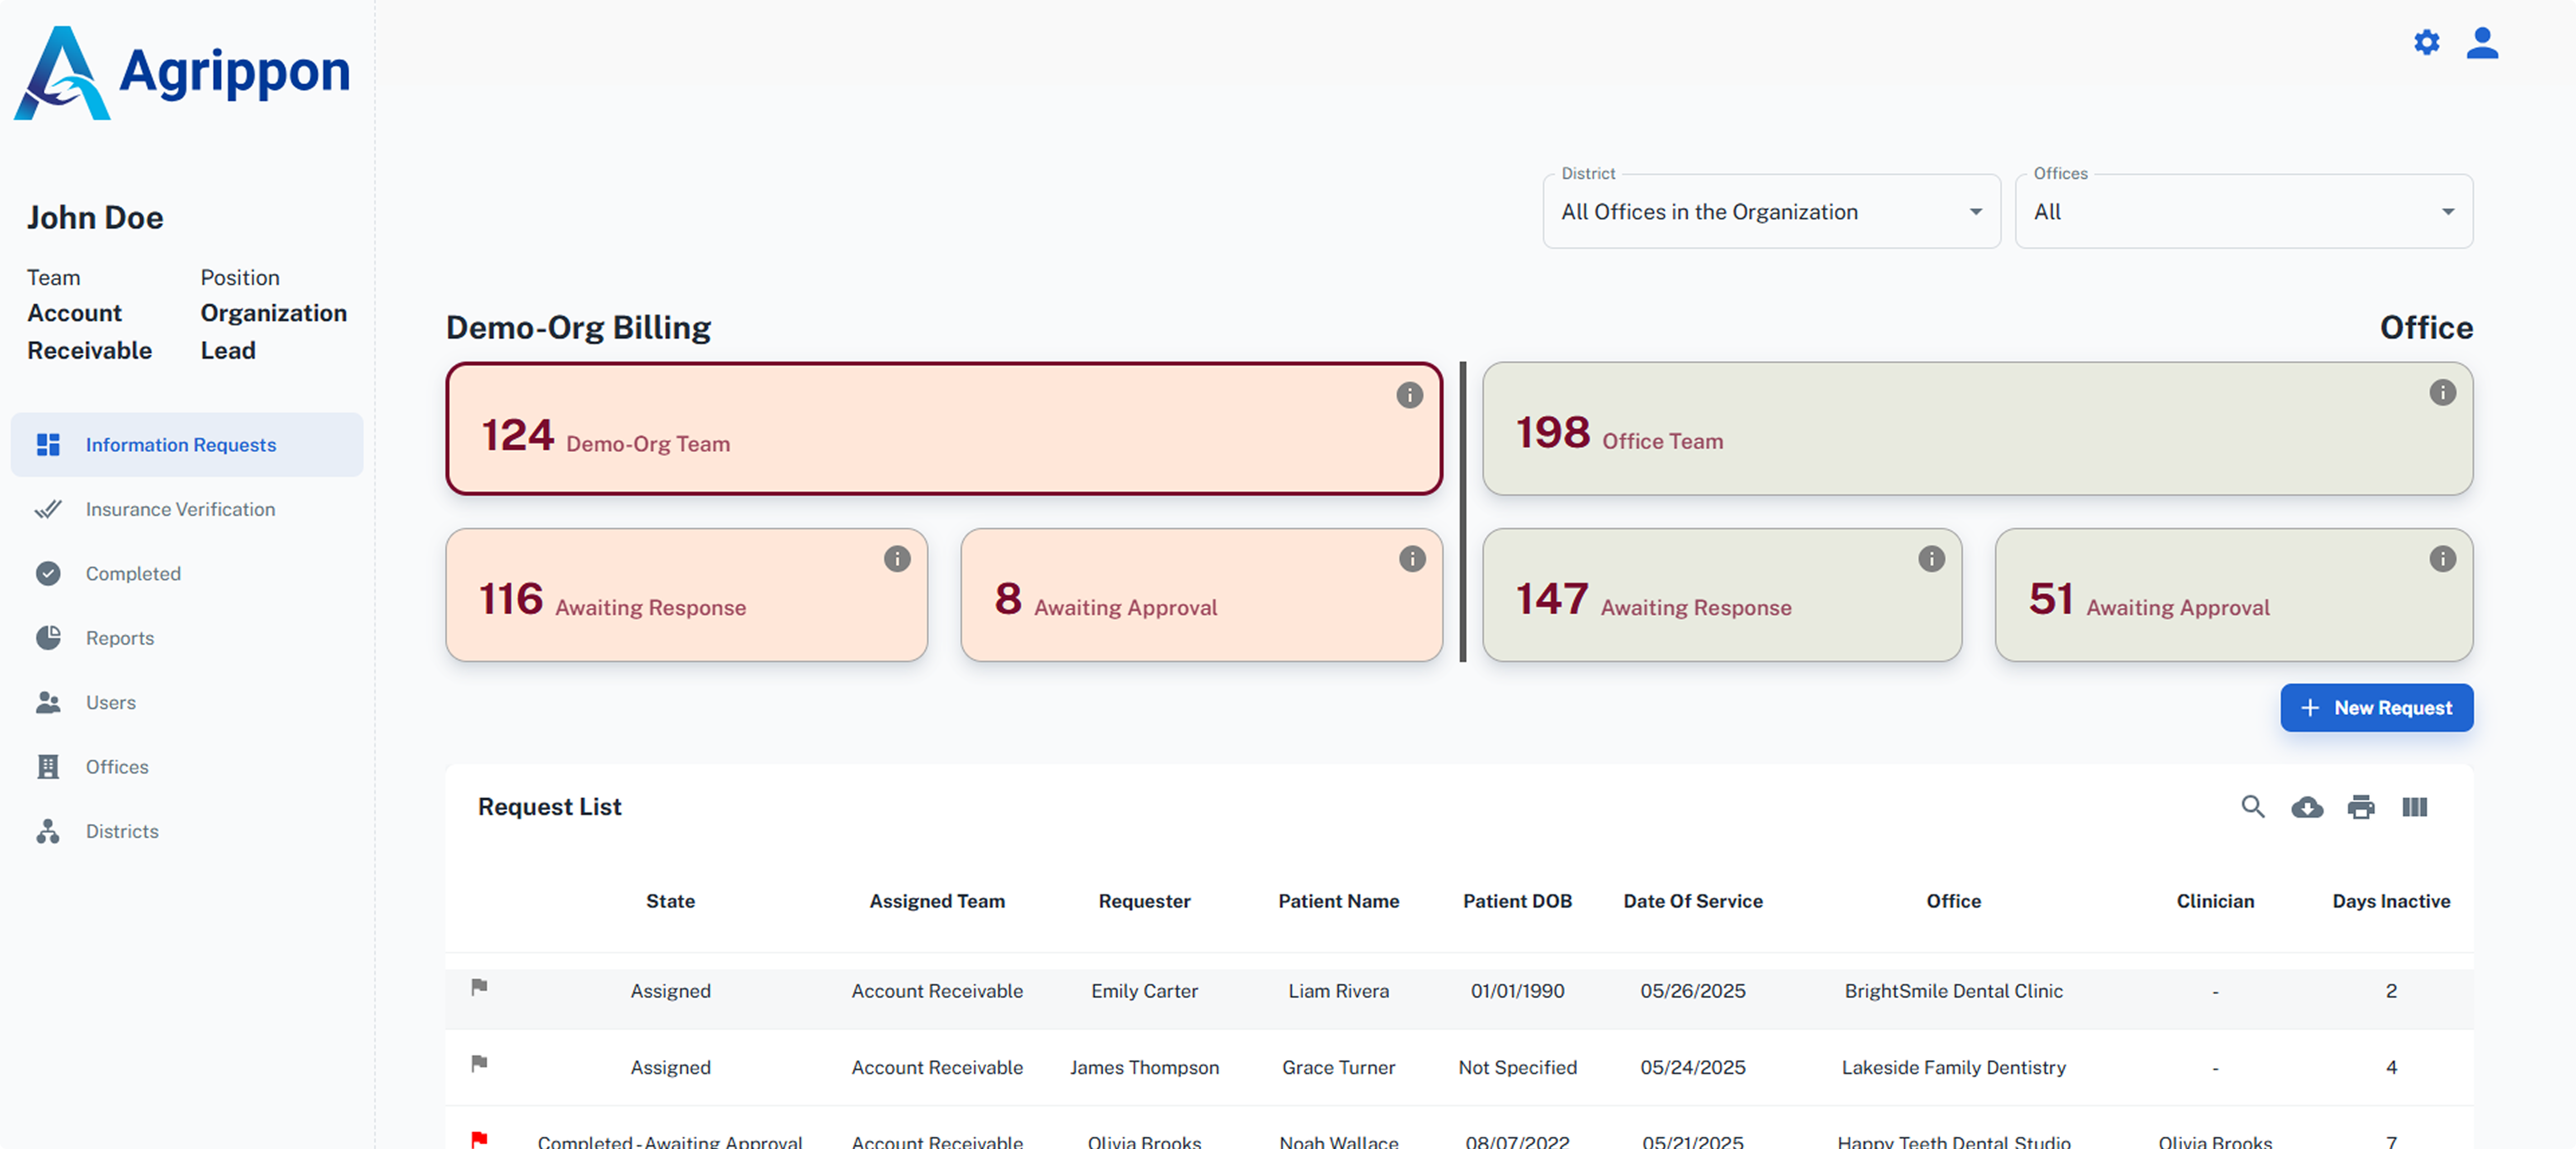This screenshot has width=2576, height=1149.
Task: Open Completed menu item
Action: point(187,573)
